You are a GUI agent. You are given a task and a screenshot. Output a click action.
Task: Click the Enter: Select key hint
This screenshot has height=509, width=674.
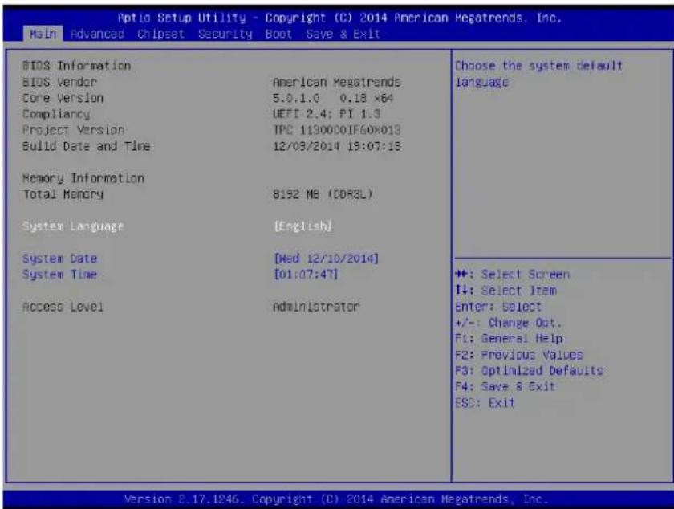coord(498,307)
